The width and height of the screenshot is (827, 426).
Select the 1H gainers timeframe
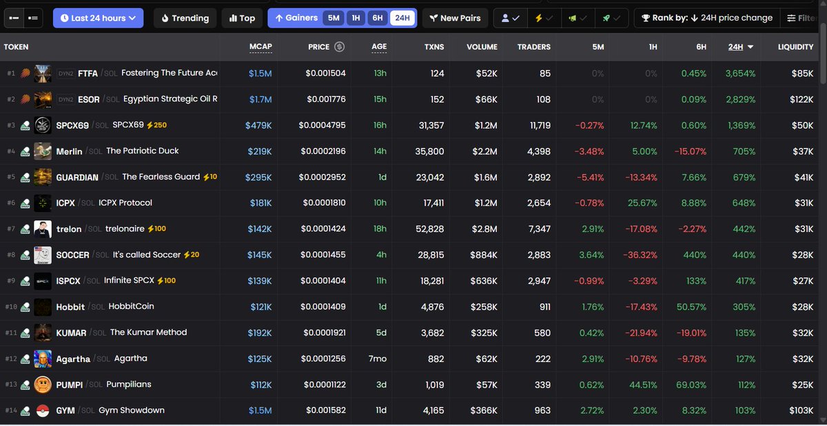coord(356,18)
